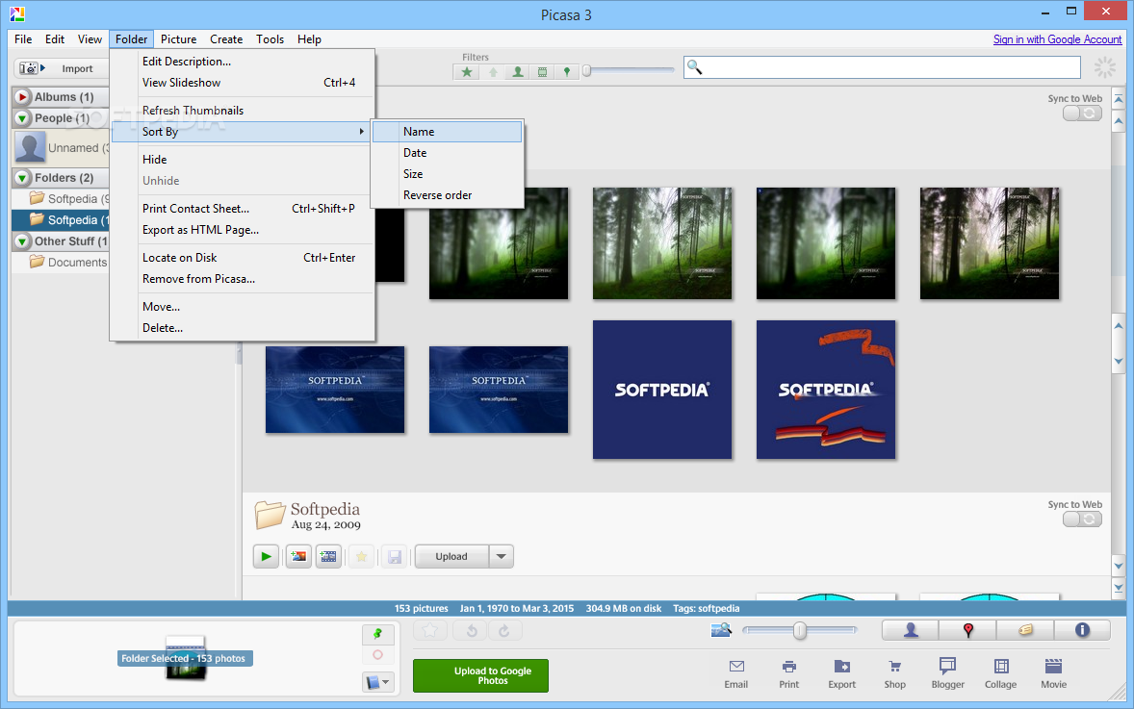This screenshot has height=709, width=1134.
Task: Show the Tags panel icon
Action: click(x=1025, y=630)
